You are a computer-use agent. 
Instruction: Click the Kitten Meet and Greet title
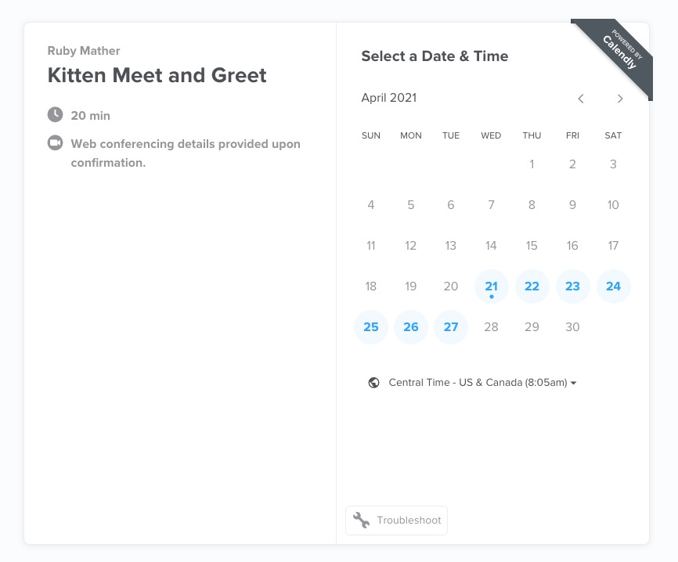[x=157, y=75]
